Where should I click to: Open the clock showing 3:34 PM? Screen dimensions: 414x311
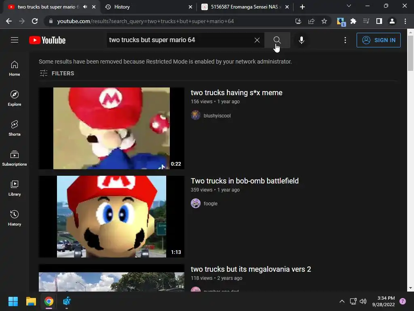(383, 301)
